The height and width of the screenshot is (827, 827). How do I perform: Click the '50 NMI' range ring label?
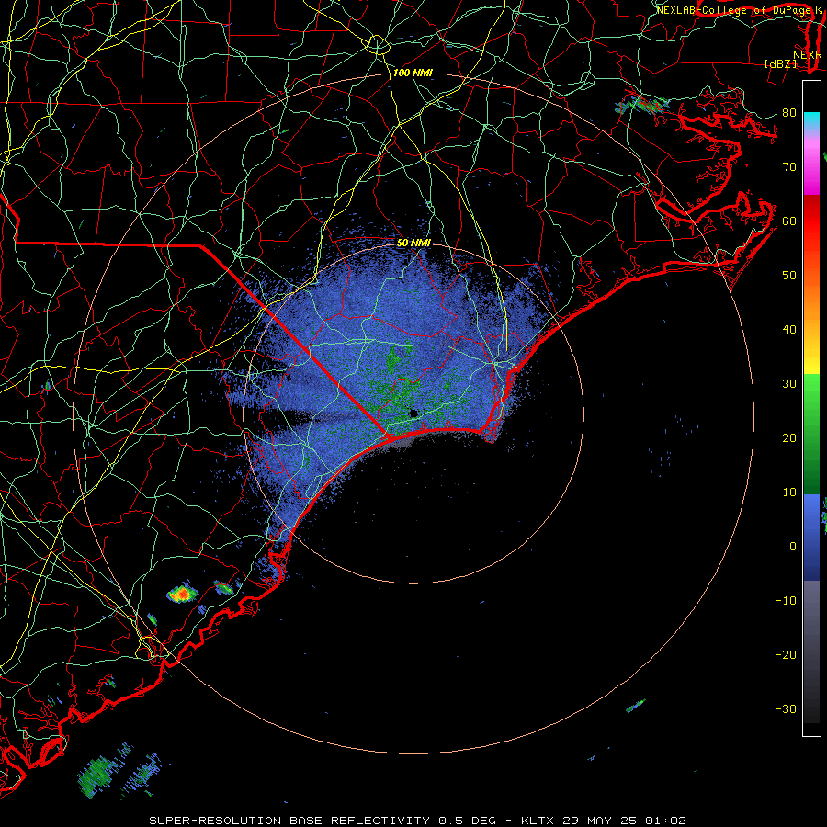413,243
